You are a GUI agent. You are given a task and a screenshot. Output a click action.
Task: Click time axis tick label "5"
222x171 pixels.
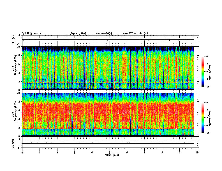click(110, 153)
